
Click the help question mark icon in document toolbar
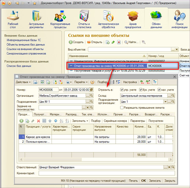point(92,82)
